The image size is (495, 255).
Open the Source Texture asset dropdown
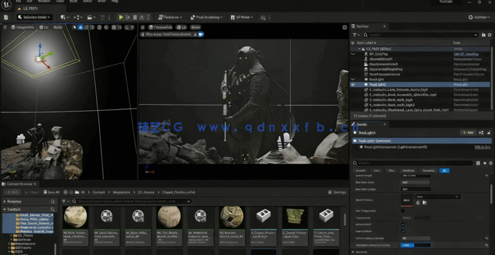pyautogui.click(x=437, y=197)
